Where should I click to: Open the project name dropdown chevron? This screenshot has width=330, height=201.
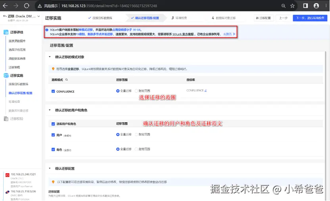point(39,16)
